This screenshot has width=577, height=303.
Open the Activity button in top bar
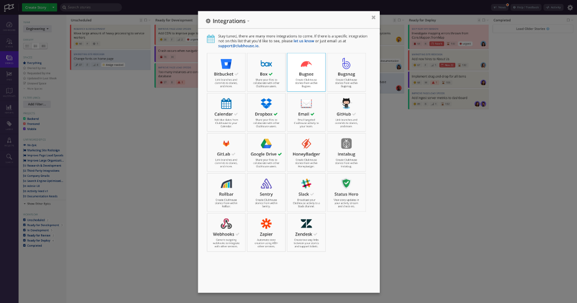coord(553,7)
